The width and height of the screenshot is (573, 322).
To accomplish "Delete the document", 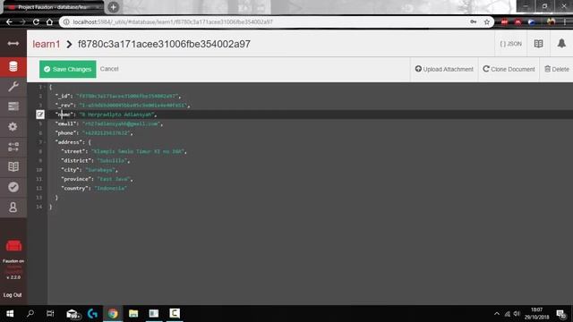I will click(x=557, y=69).
